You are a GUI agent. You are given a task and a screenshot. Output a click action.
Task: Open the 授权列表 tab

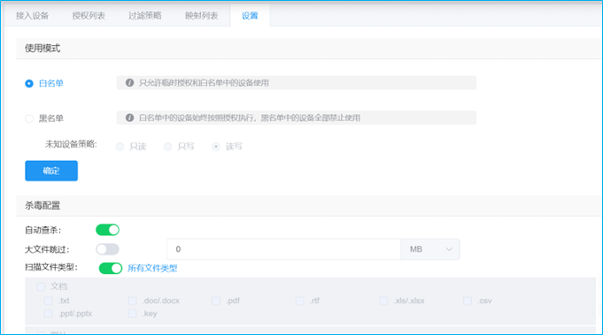(x=89, y=16)
